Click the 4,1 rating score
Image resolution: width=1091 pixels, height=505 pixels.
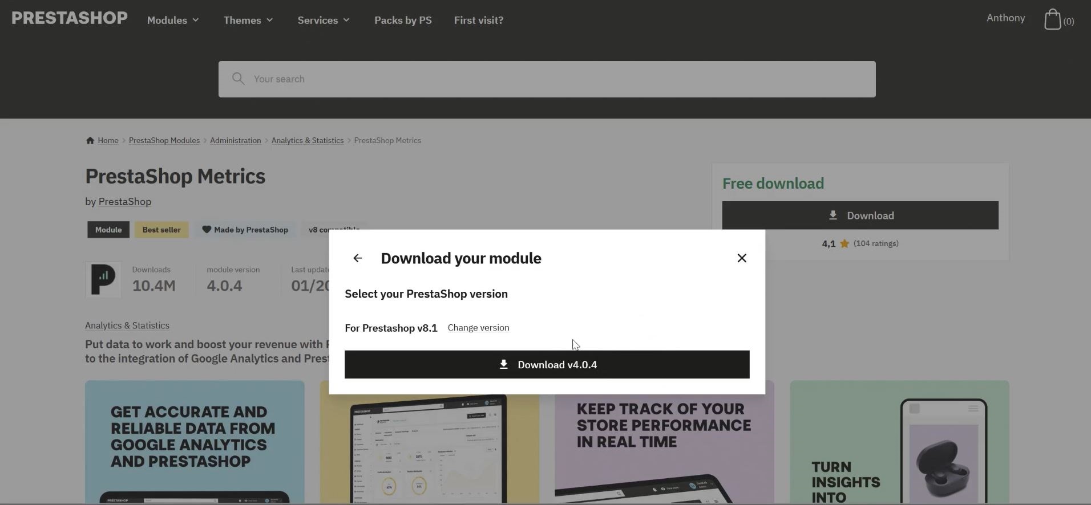pyautogui.click(x=829, y=244)
